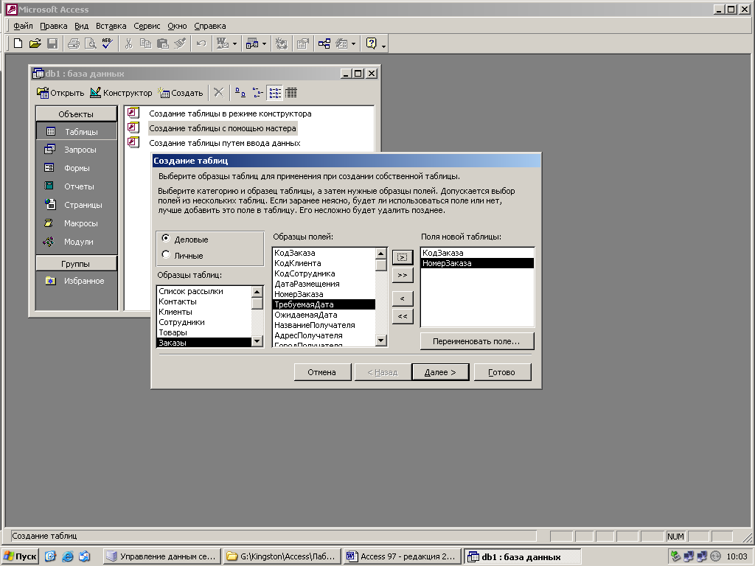Open the Вставка menu

111,26
